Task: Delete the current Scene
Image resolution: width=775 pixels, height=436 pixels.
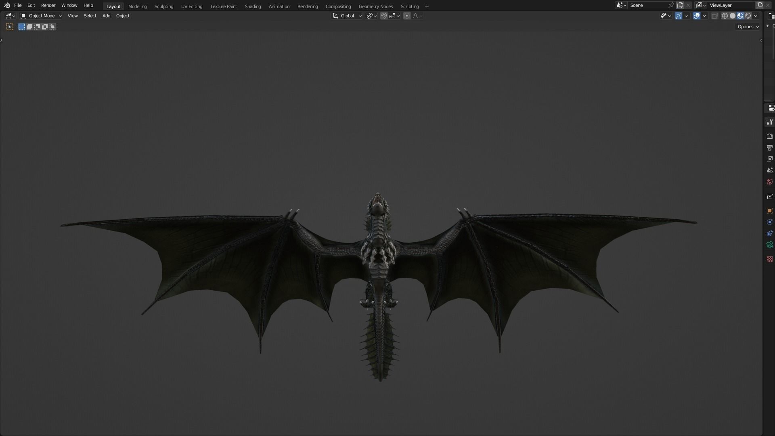Action: 688,5
